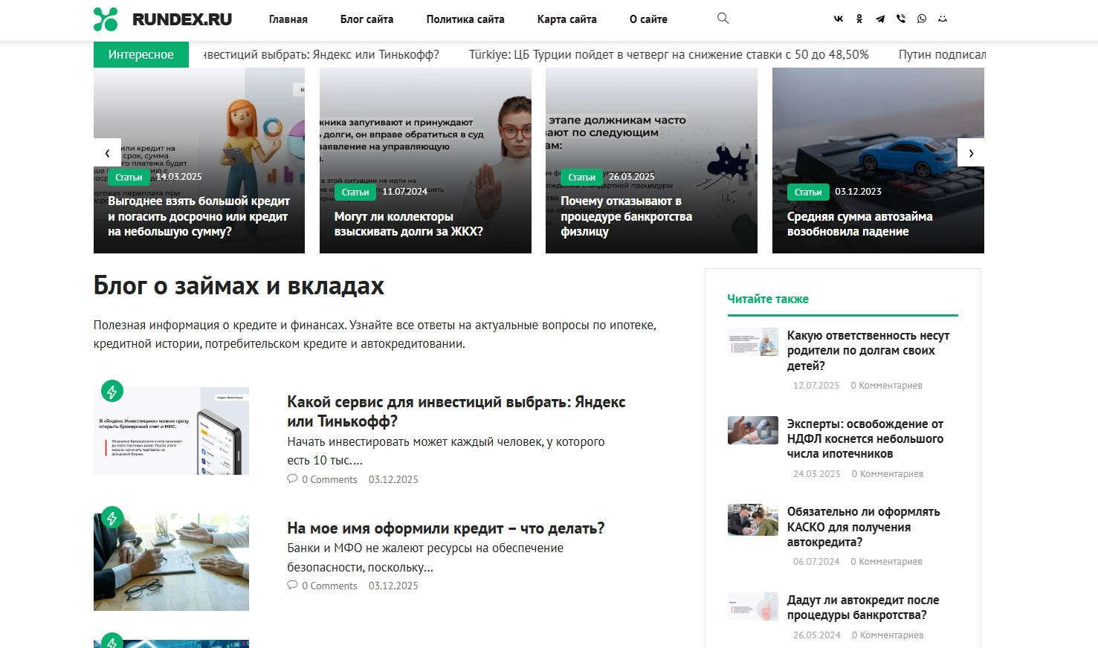The width and height of the screenshot is (1098, 648).
Task: Click the RUNDEX.RU site title
Action: 182,19
